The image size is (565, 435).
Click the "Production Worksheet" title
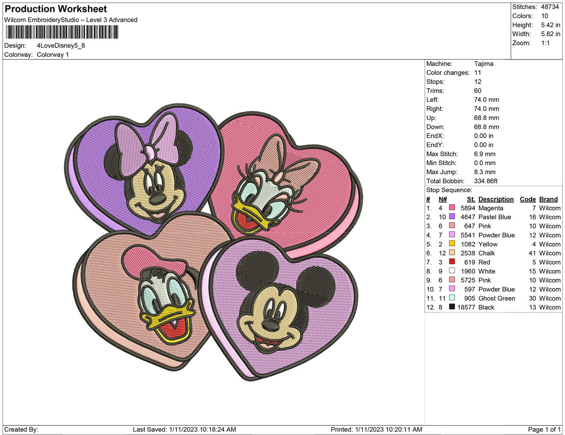pos(56,9)
